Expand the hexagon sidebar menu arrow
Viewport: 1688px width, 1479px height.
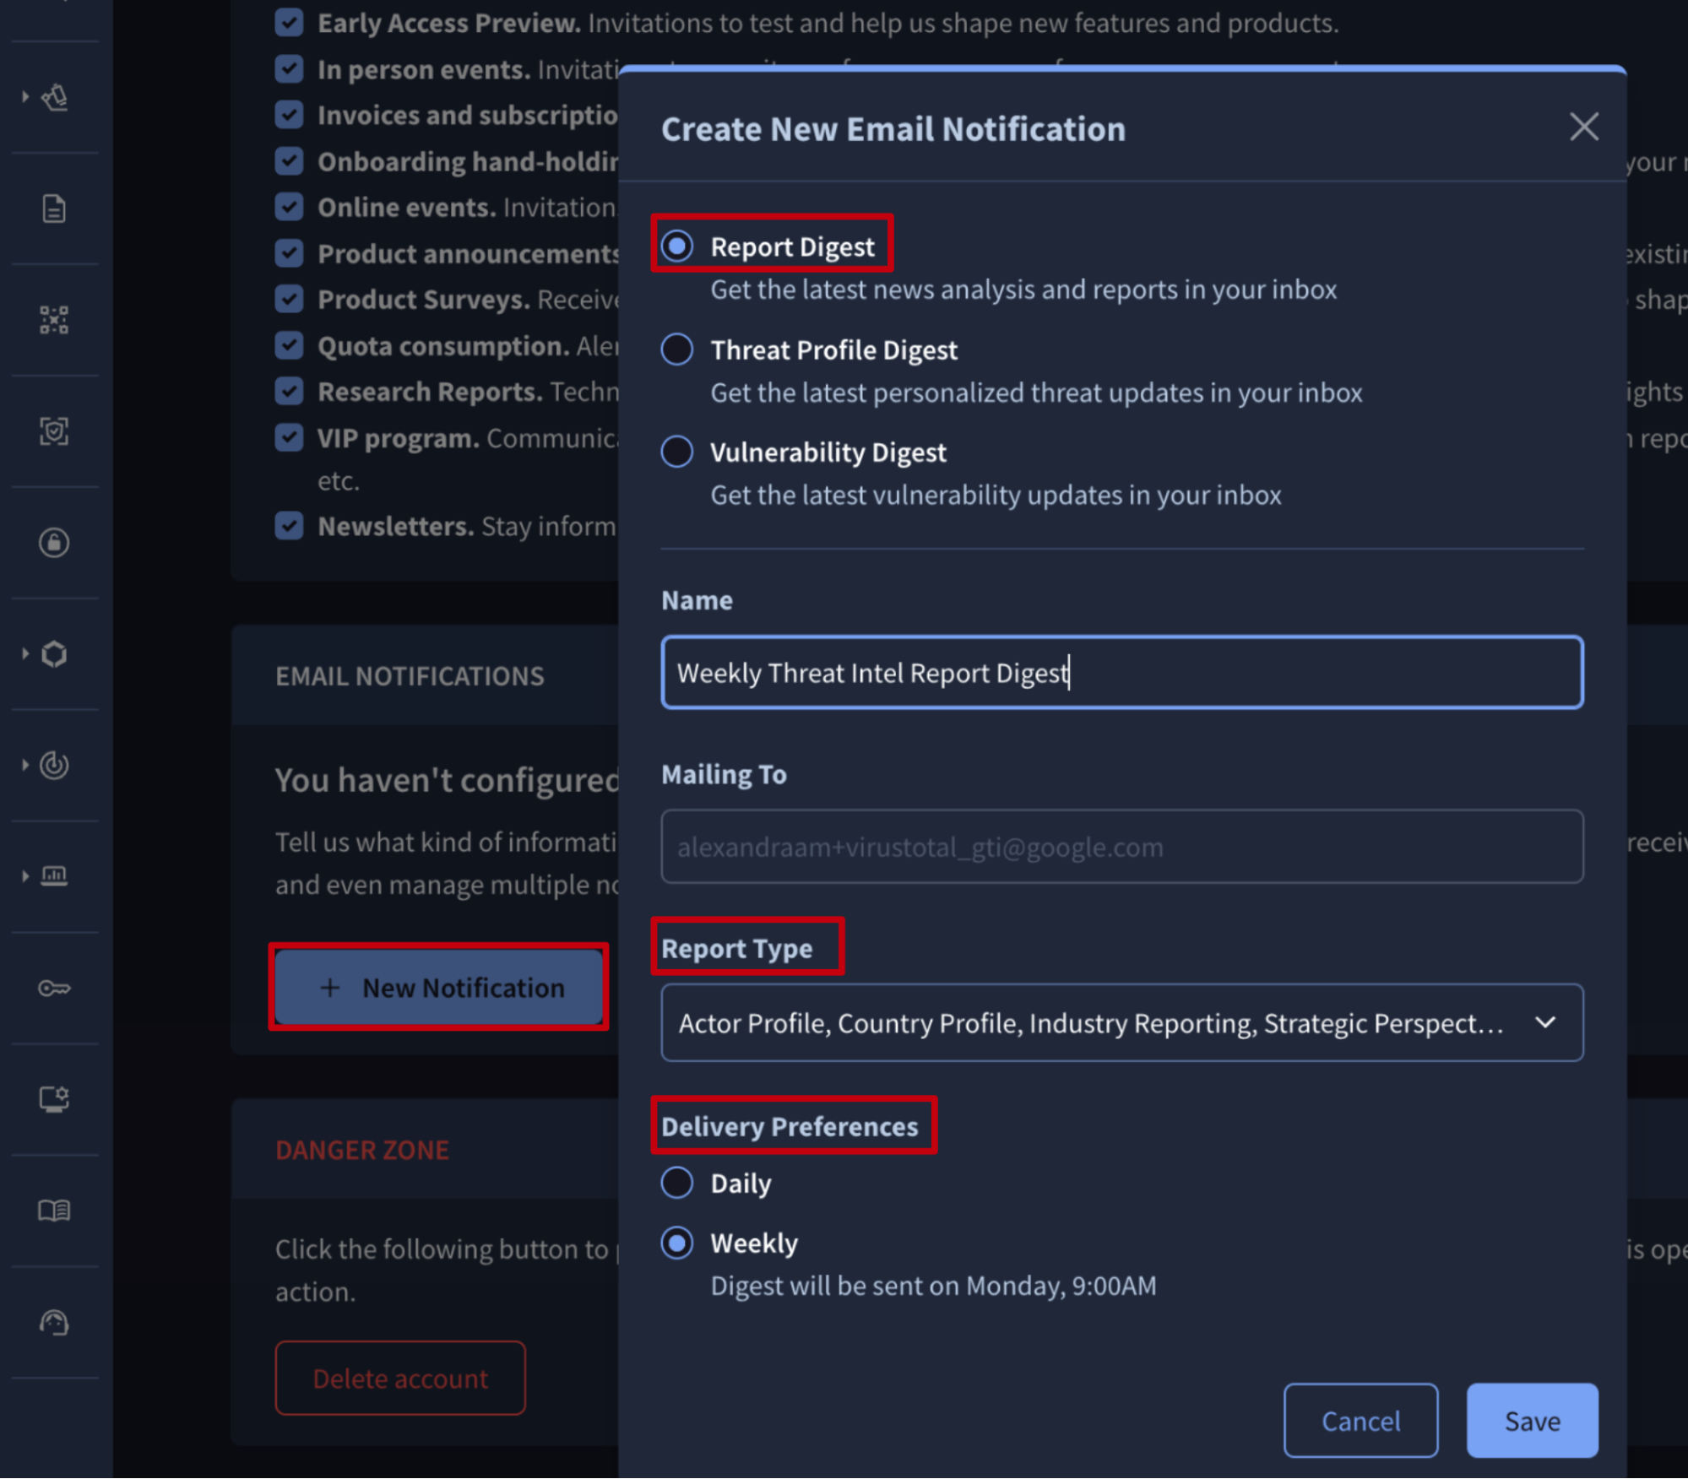point(25,653)
